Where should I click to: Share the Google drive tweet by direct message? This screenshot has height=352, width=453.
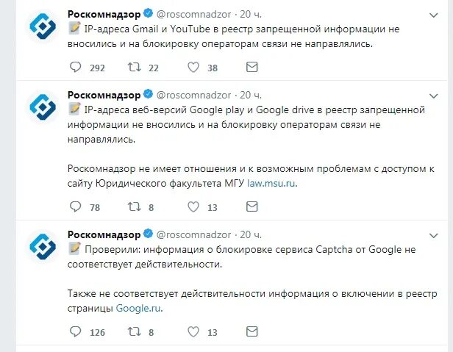tap(252, 206)
